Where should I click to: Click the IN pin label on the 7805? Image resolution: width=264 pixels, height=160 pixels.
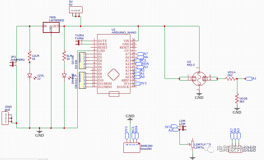(x=45, y=26)
